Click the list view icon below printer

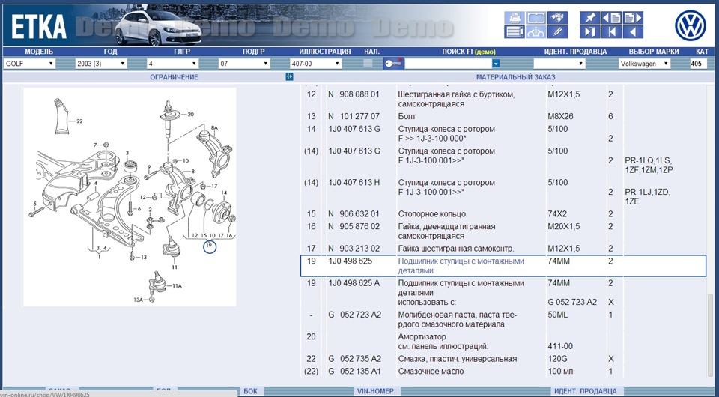point(515,32)
